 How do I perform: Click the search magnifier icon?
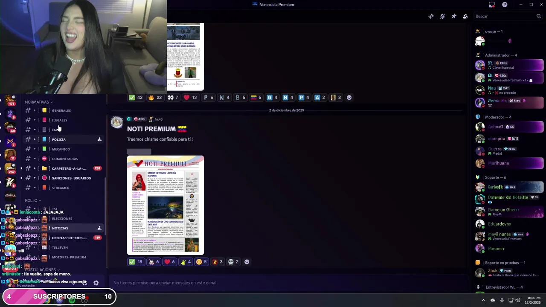click(539, 16)
